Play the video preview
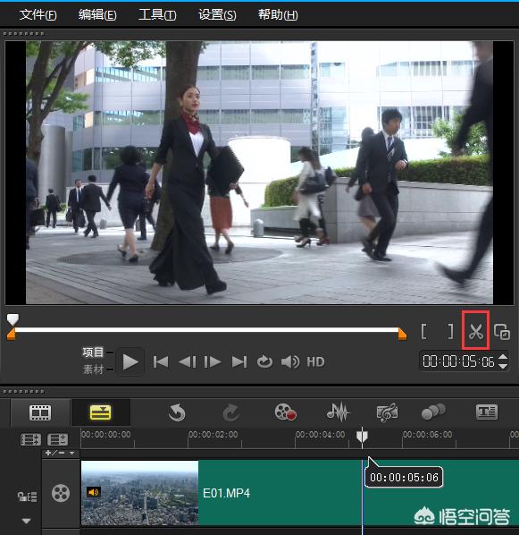The height and width of the screenshot is (535, 519). (130, 361)
